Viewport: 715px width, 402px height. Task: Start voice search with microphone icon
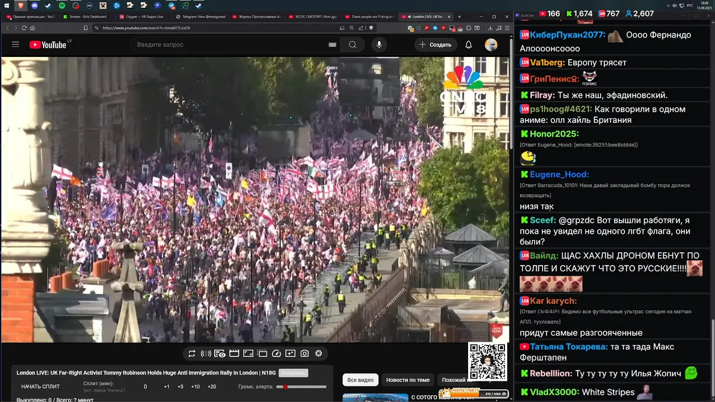click(x=379, y=45)
